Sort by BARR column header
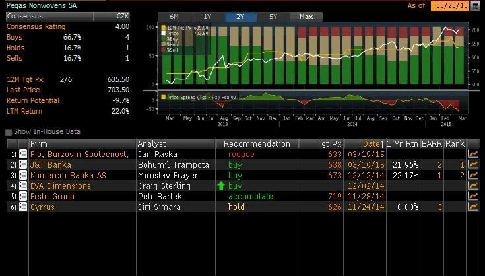Viewport: 485px width, 276px height. click(432, 143)
